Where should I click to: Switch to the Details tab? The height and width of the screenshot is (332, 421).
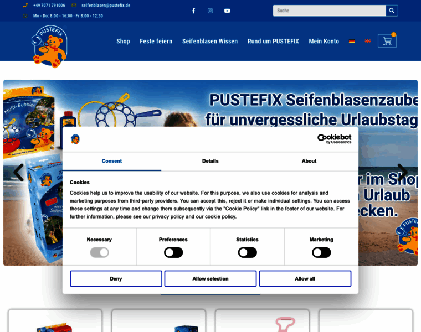pyautogui.click(x=210, y=161)
